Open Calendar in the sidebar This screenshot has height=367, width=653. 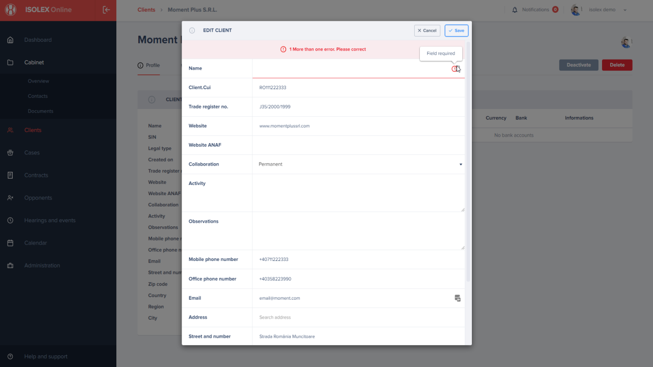point(36,243)
